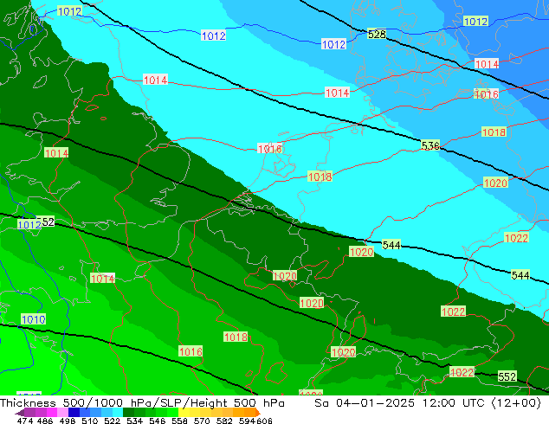
Task: Select the 544 label beside red 1020
Action: (x=391, y=245)
